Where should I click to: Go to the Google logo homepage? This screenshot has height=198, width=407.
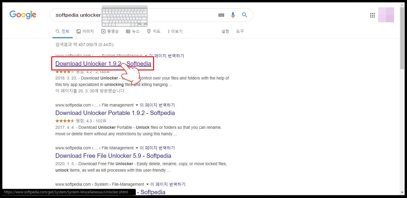23,15
